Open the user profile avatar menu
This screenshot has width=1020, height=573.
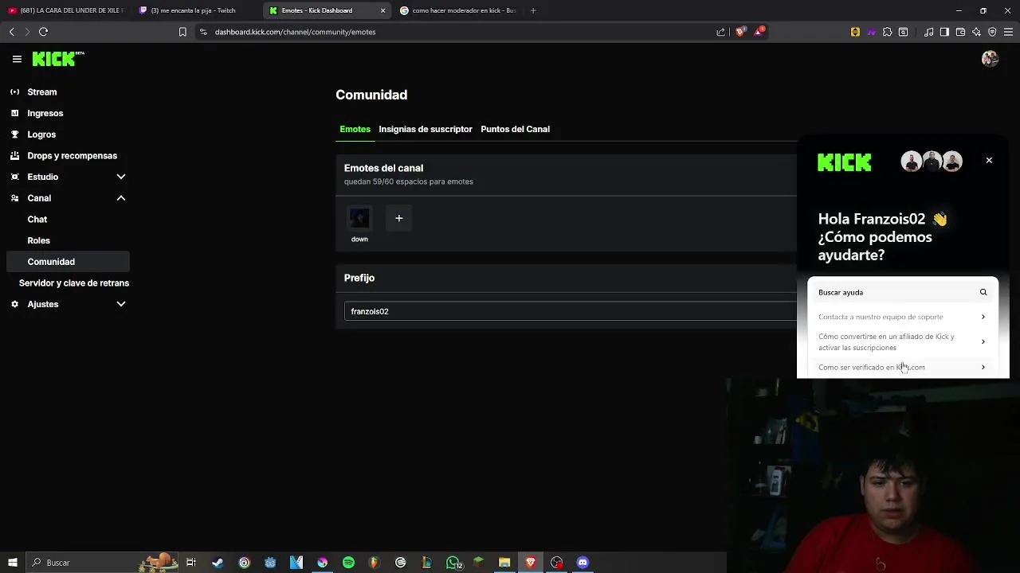tap(990, 59)
